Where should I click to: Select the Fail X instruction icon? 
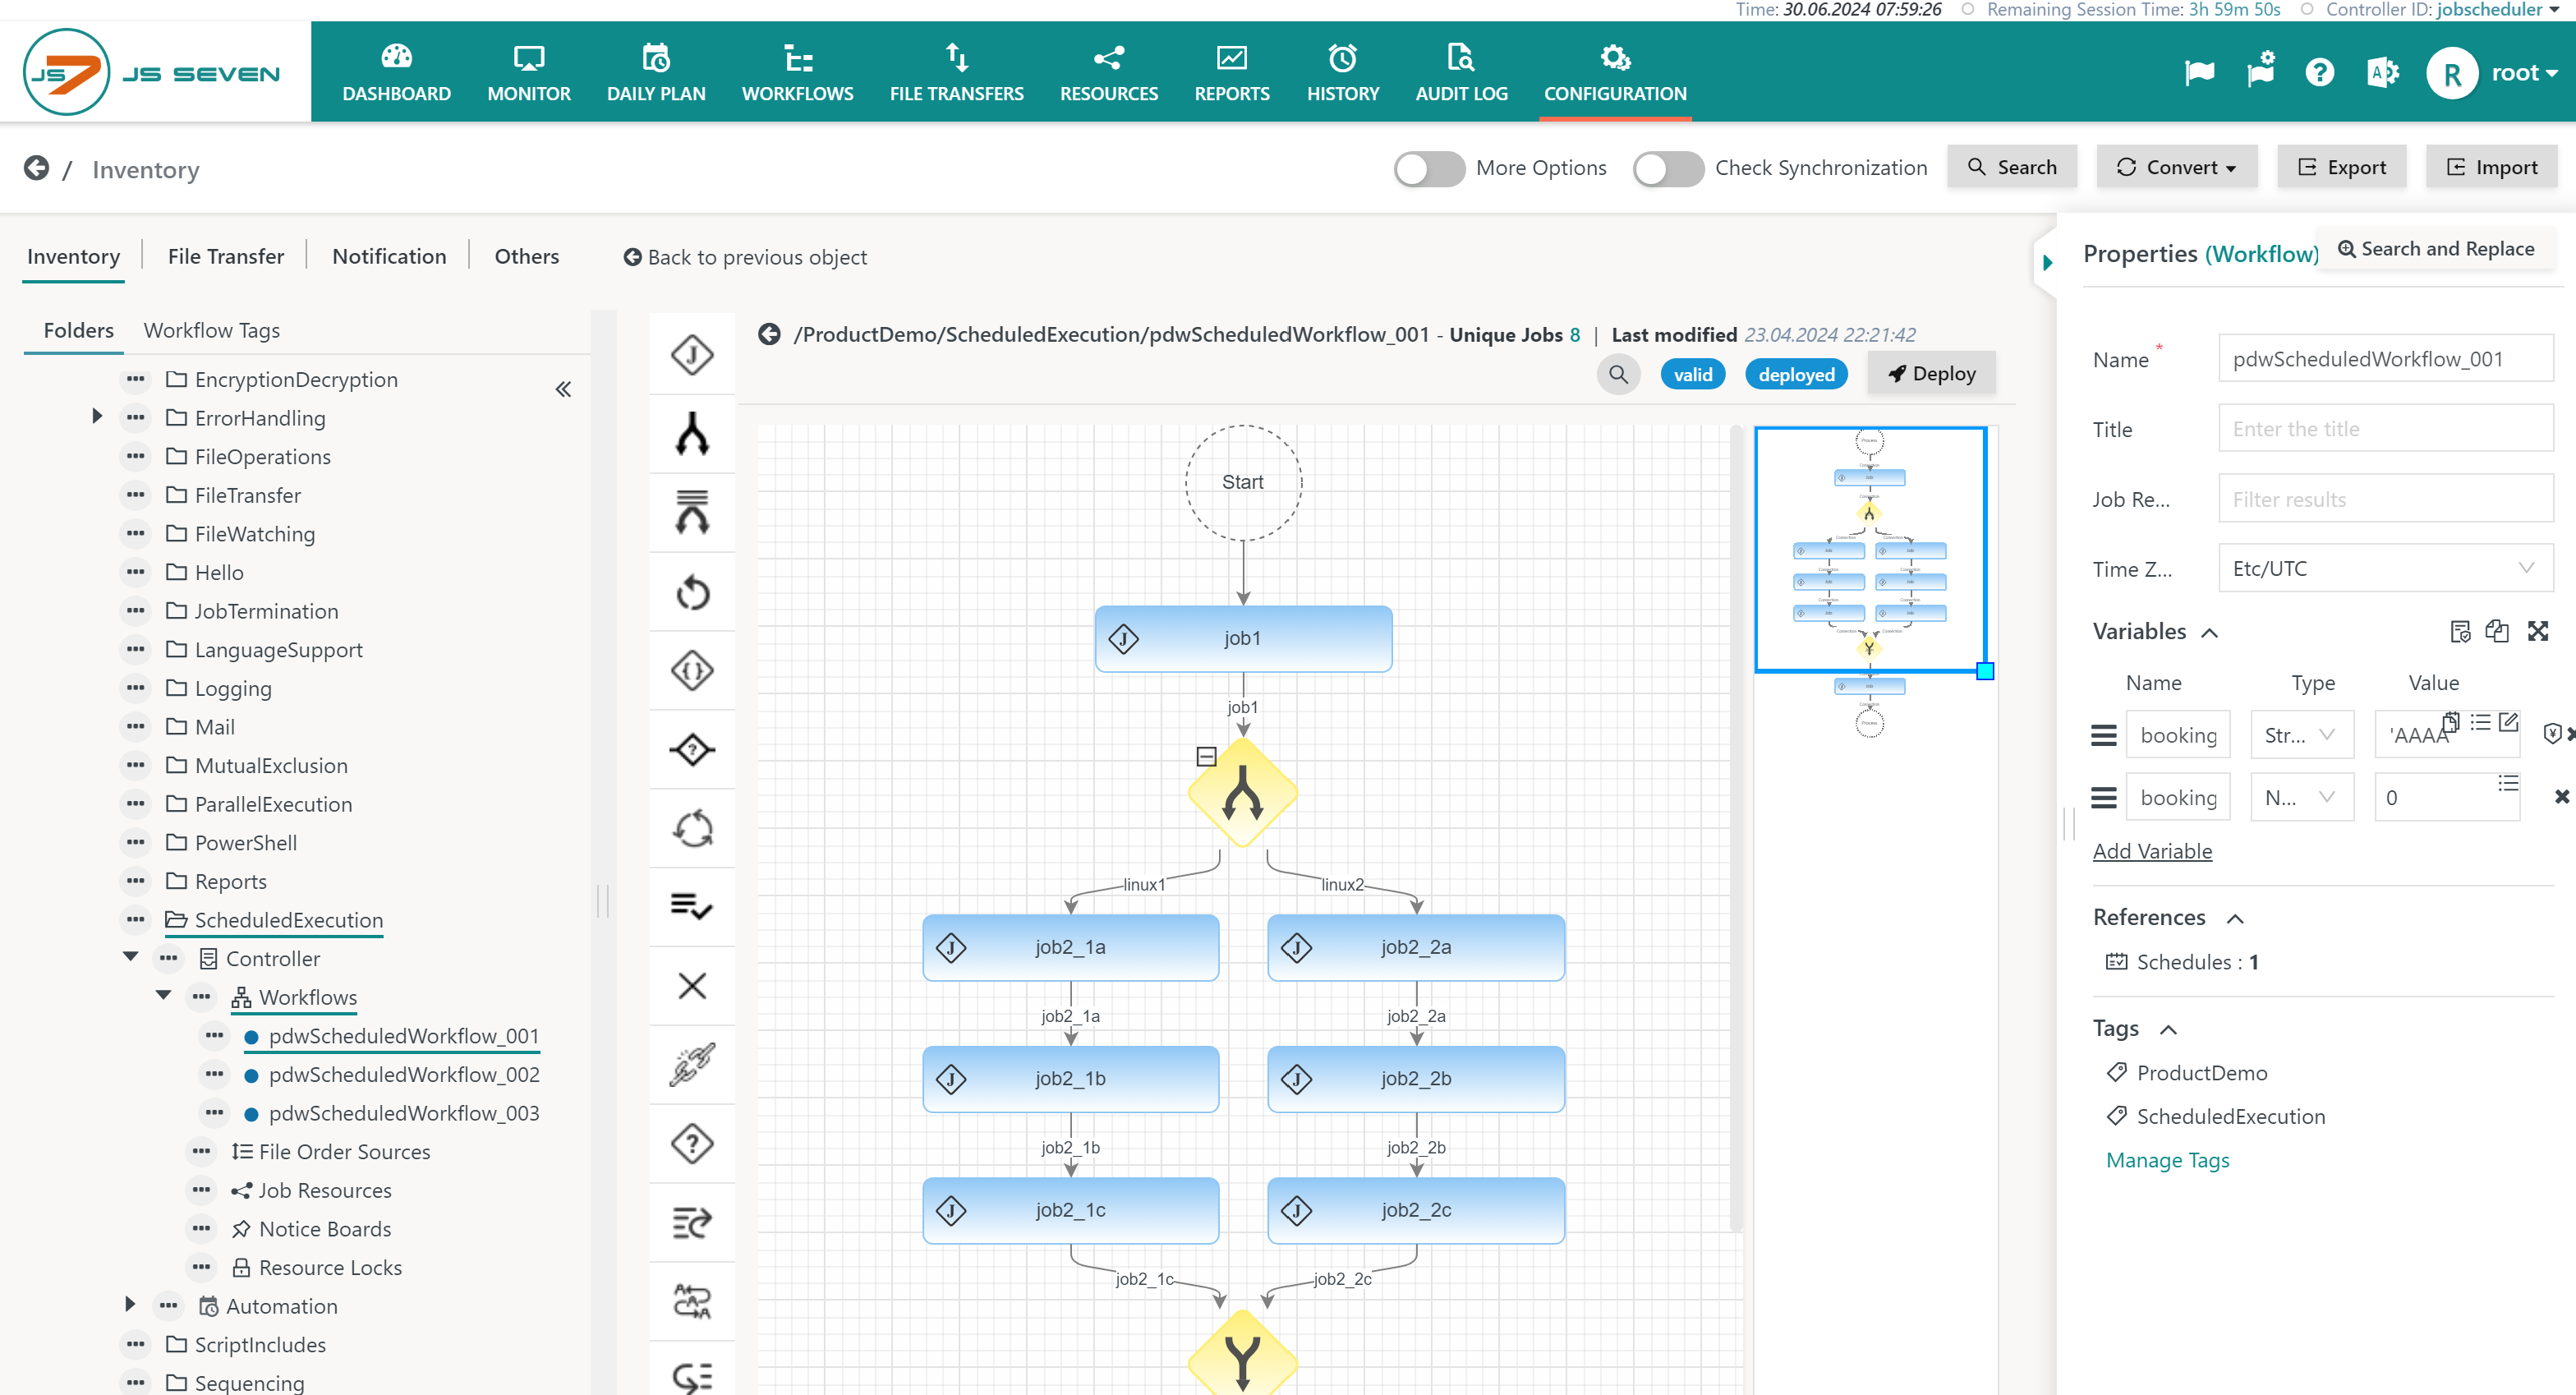692,986
